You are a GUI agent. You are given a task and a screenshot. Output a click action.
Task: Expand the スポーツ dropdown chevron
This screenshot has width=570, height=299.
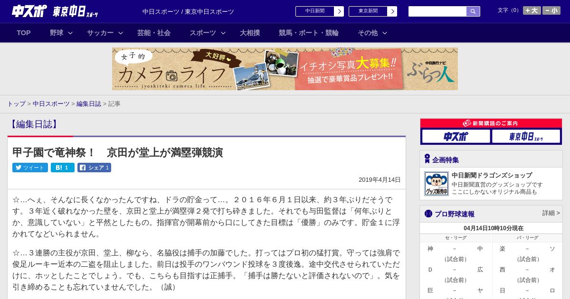pos(223,33)
